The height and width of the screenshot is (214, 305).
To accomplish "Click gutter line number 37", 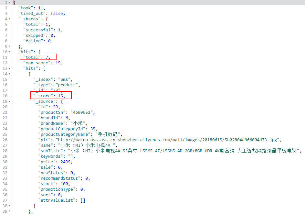I will (5, 200).
